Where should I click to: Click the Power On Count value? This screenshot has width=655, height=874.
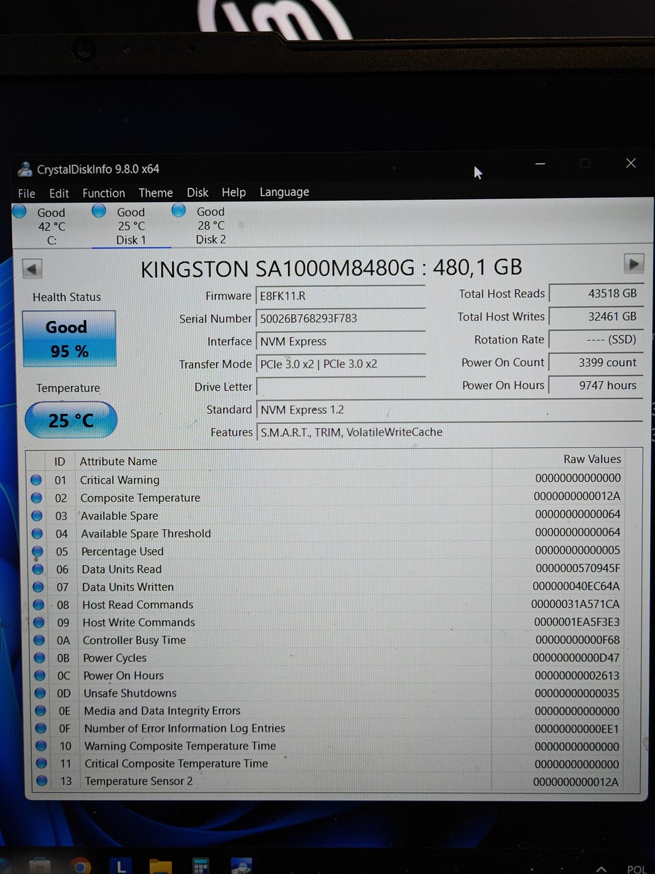(596, 363)
